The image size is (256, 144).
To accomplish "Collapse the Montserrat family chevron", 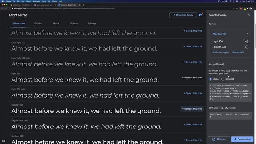I will tap(248, 34).
